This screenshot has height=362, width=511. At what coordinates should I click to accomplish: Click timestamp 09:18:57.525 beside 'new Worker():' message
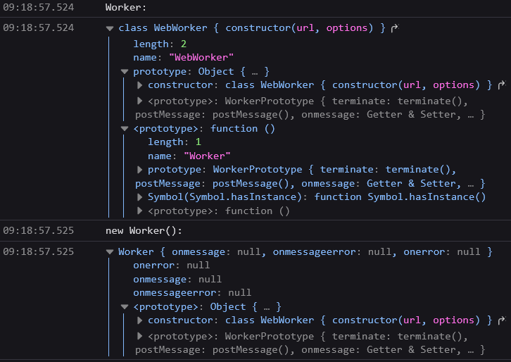39,230
